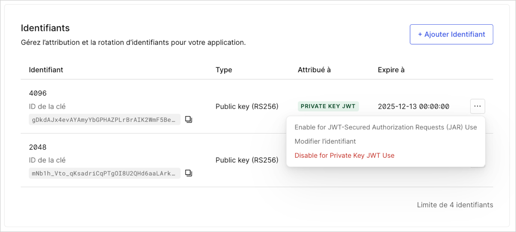Select the 4096 credential name
Viewport: 516px width, 232px height.
pyautogui.click(x=38, y=93)
